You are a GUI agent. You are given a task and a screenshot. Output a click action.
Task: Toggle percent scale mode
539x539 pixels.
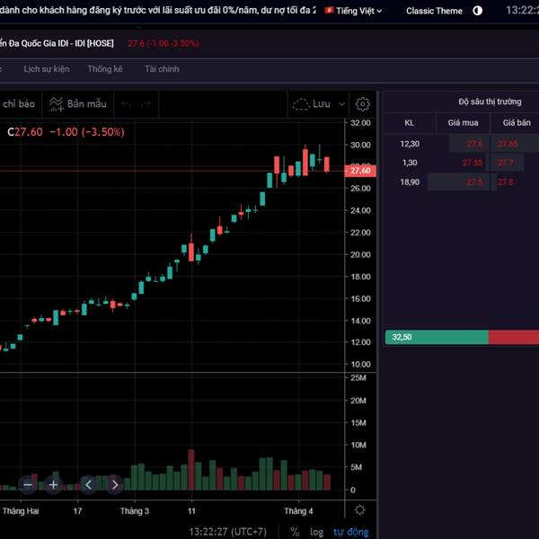[x=295, y=532]
